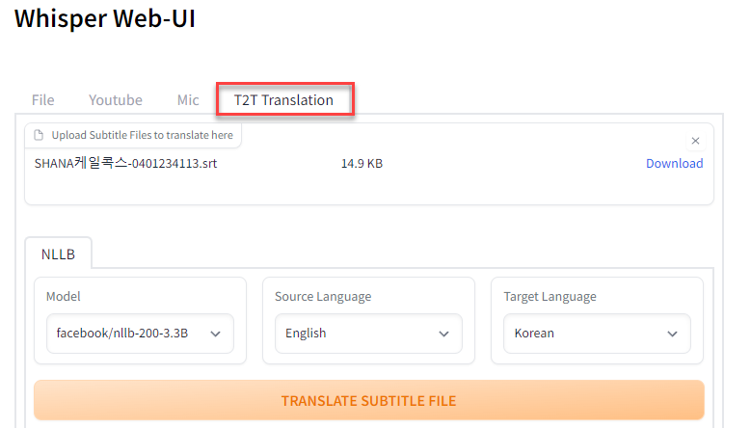The width and height of the screenshot is (751, 428).
Task: Click the Source Language chevron arrow
Action: tap(444, 334)
